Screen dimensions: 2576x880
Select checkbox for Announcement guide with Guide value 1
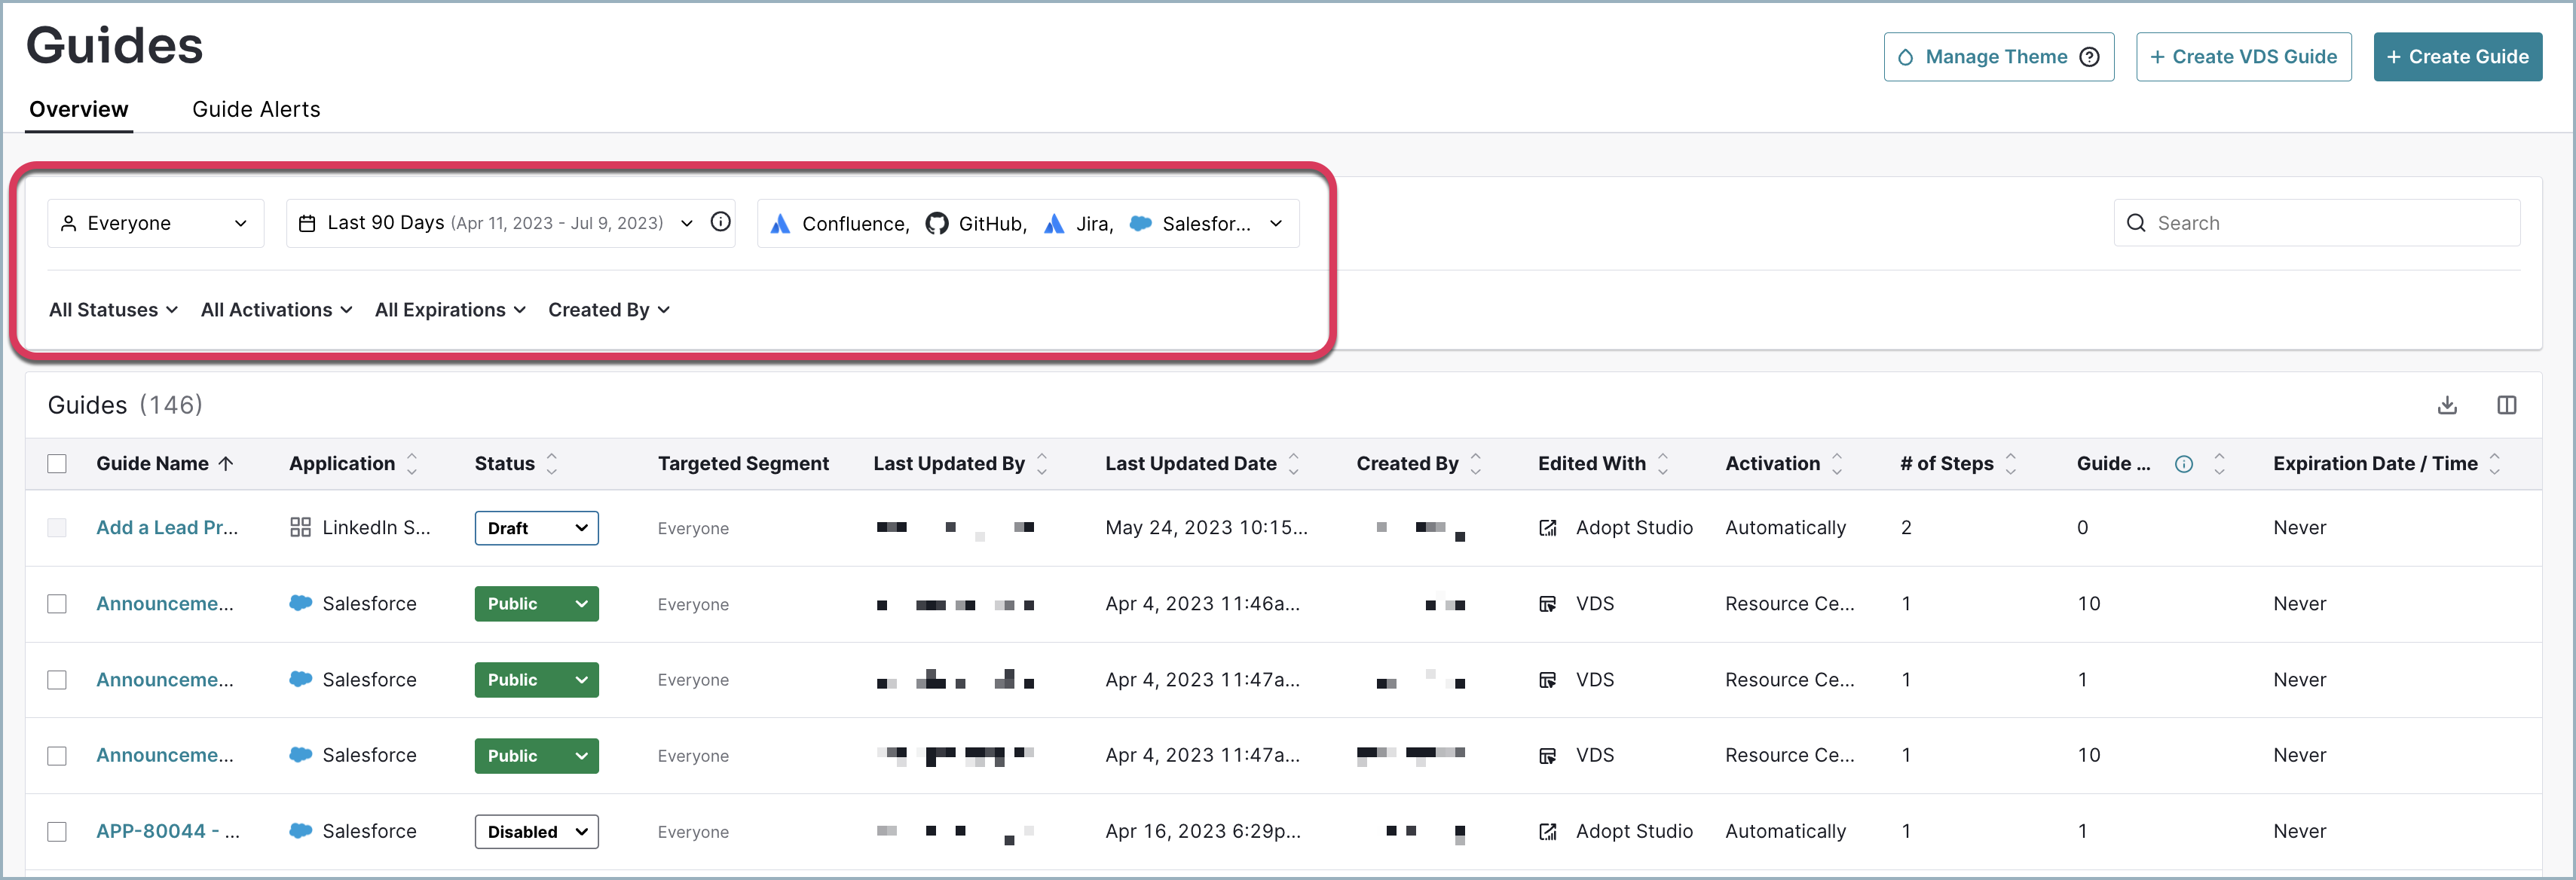[x=57, y=680]
